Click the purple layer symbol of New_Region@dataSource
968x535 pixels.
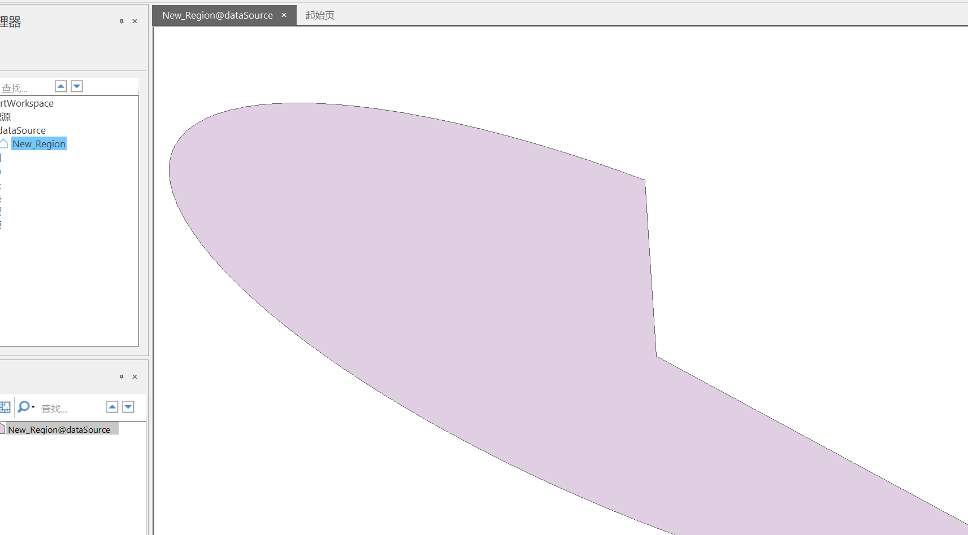click(x=2, y=429)
